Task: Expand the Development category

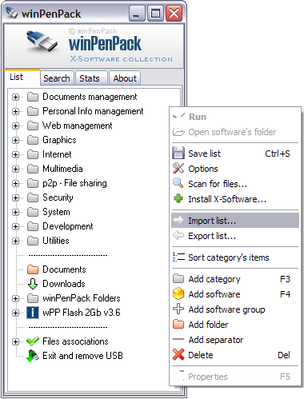Action: point(16,227)
